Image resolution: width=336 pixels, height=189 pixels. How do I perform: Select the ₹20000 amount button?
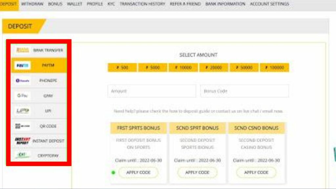[x=214, y=68]
